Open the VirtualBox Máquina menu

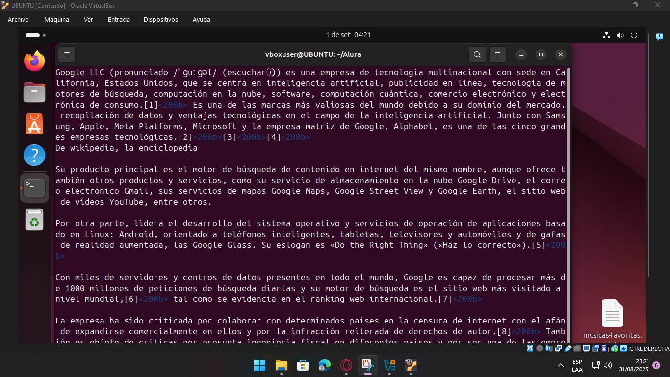pyautogui.click(x=56, y=20)
